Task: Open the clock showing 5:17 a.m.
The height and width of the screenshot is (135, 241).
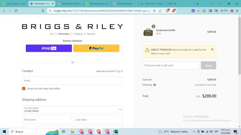Action: point(226,132)
